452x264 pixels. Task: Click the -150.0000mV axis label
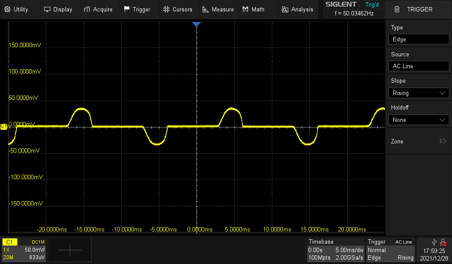[x=26, y=203]
